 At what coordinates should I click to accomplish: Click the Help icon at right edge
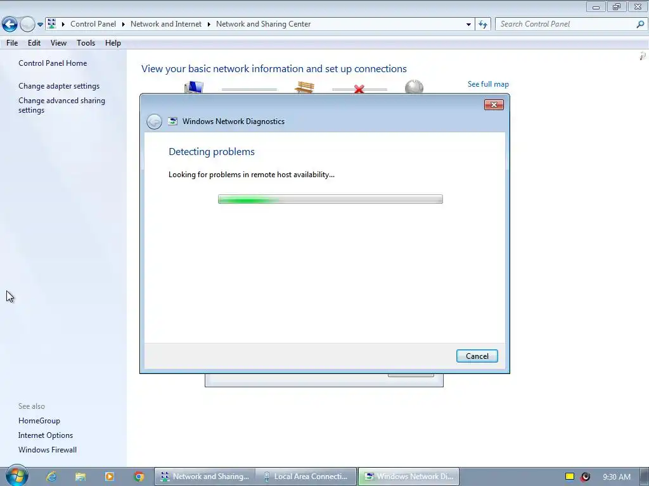pyautogui.click(x=643, y=56)
